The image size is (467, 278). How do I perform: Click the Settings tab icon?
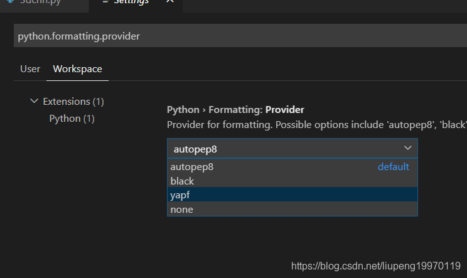click(x=105, y=2)
